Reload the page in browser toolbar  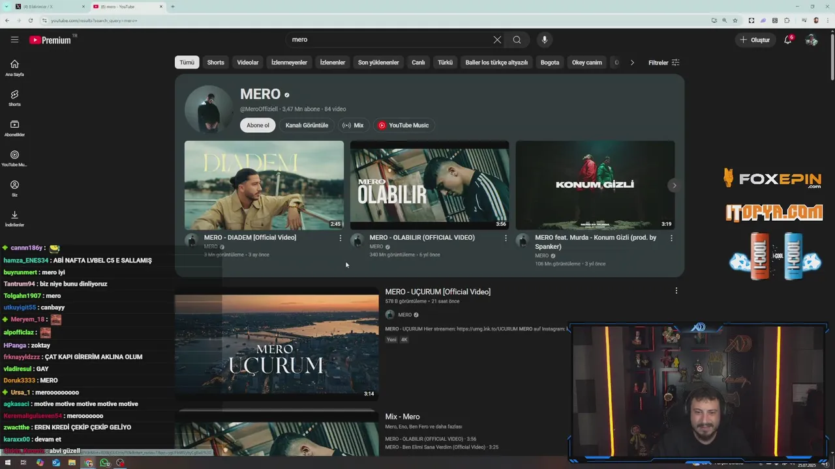tap(30, 20)
